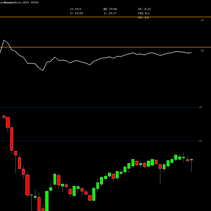This screenshot has width=211, height=211.
Task: Click the 27 axis label at top right
Action: point(202,20)
